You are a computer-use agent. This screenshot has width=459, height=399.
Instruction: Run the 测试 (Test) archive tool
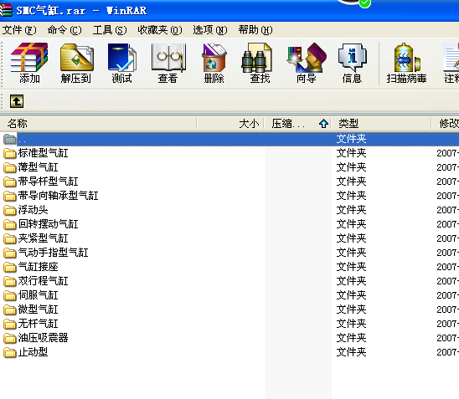pyautogui.click(x=121, y=63)
